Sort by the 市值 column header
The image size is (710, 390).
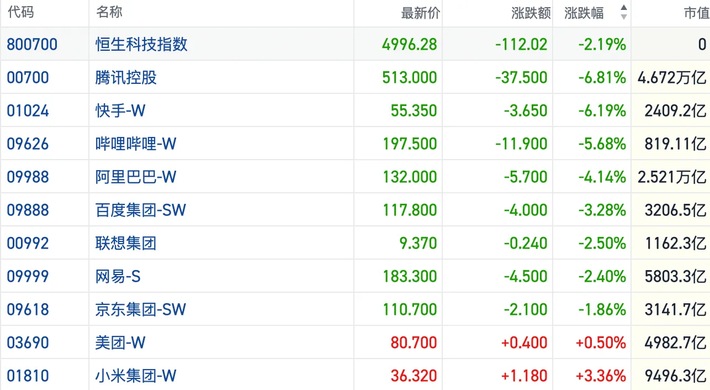(696, 13)
